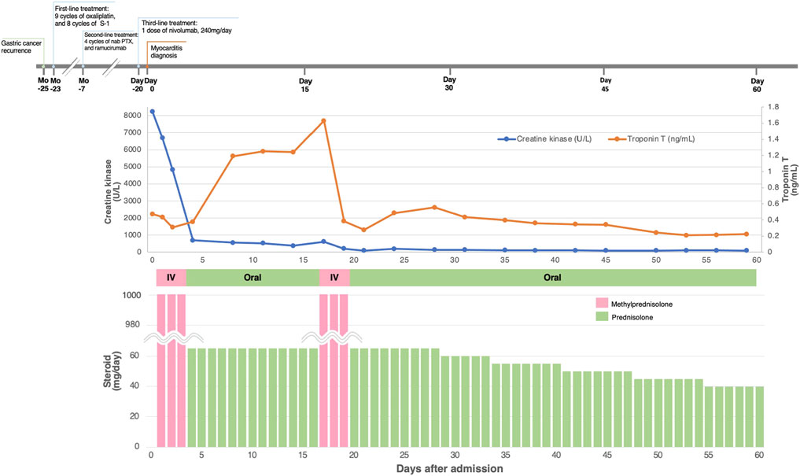
Task: Click the "8000" creatine kinase axis tick
Action: tap(132, 116)
